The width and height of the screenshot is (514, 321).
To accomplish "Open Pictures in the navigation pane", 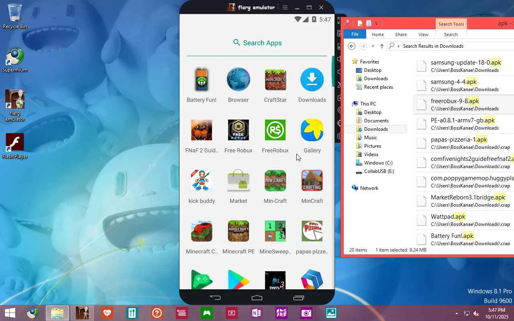I will [372, 146].
